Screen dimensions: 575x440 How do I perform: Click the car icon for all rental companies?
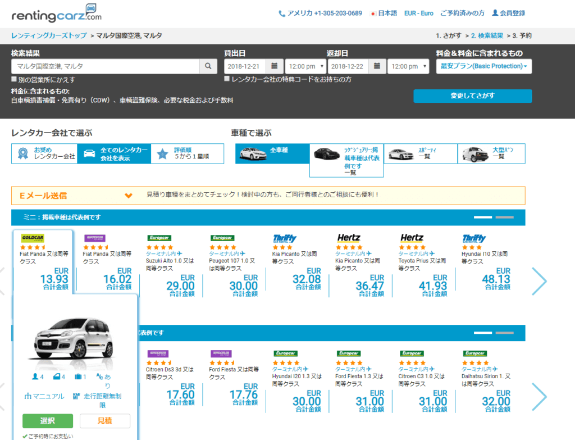(x=89, y=153)
